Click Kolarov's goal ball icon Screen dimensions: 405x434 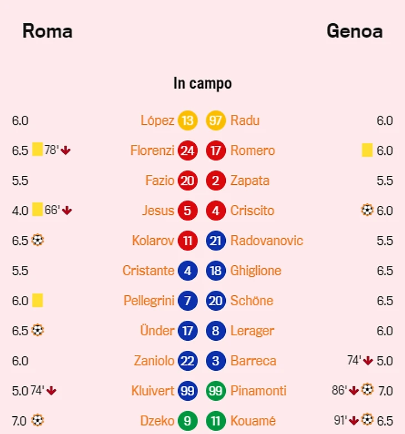coord(38,240)
